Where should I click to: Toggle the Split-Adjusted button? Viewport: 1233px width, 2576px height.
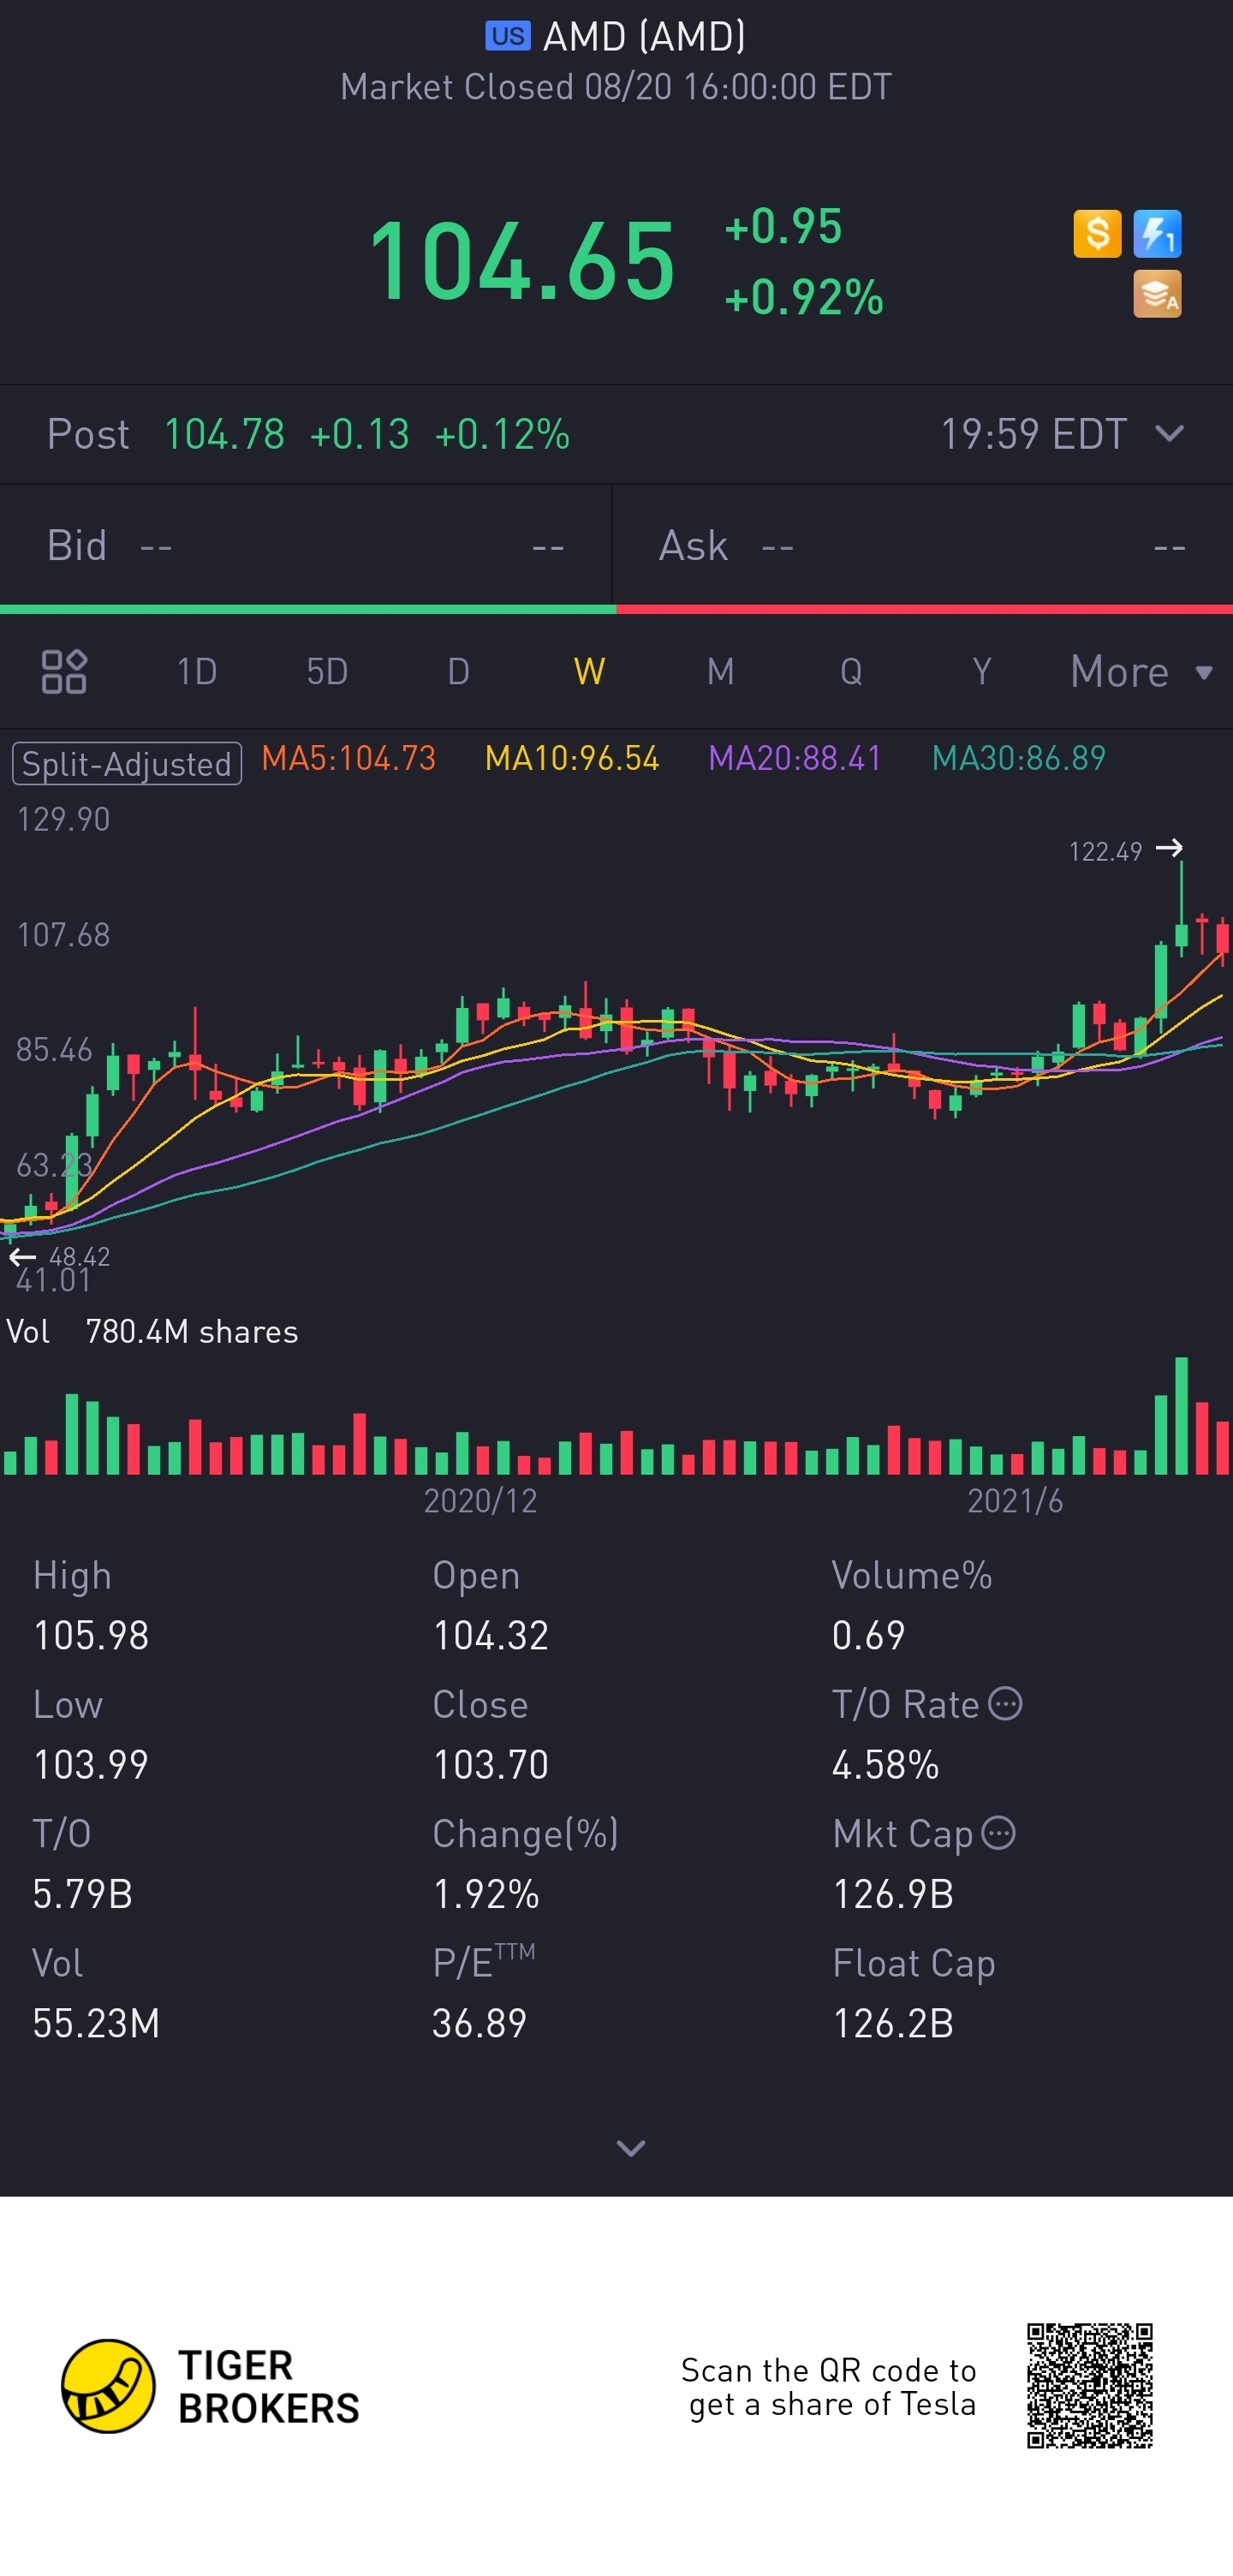127,763
